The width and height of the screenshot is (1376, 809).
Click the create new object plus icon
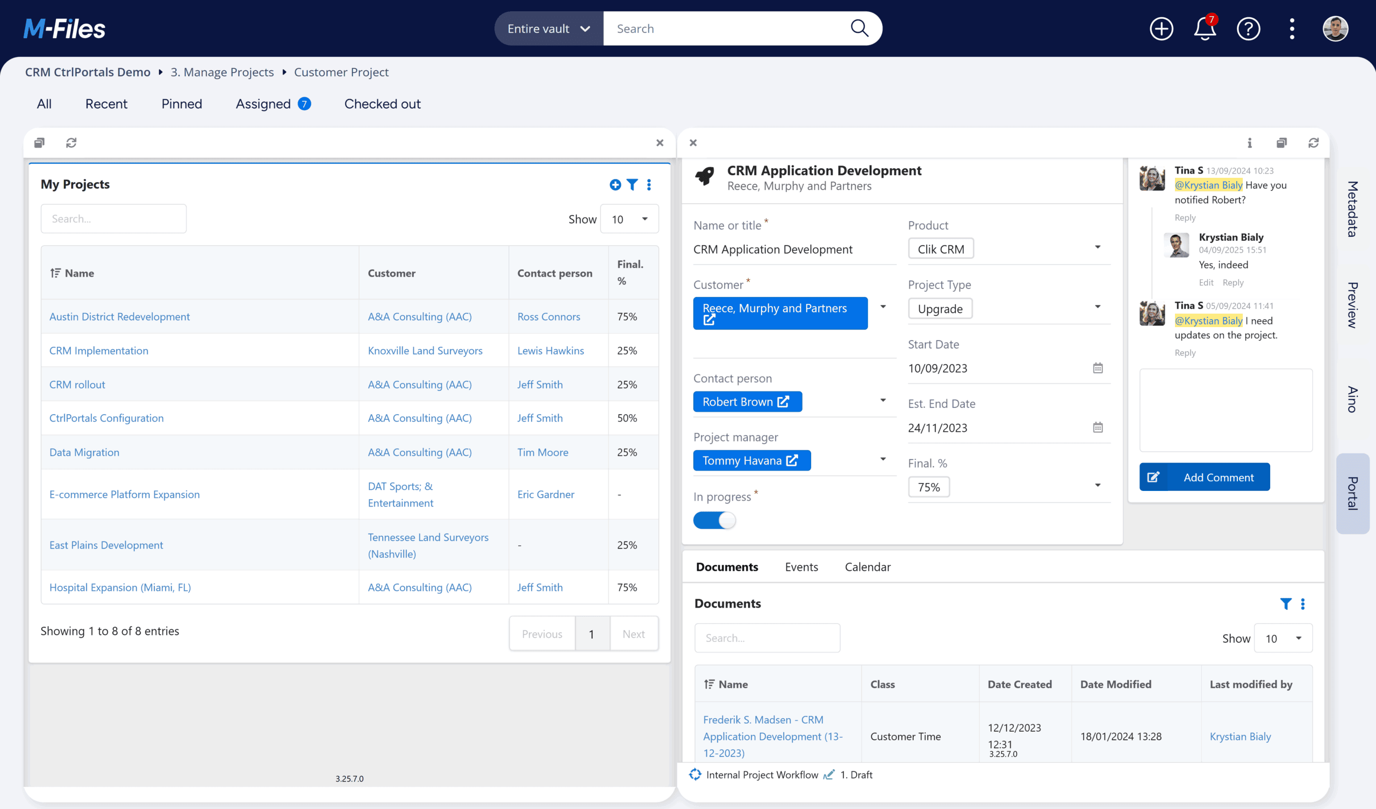pyautogui.click(x=1161, y=28)
